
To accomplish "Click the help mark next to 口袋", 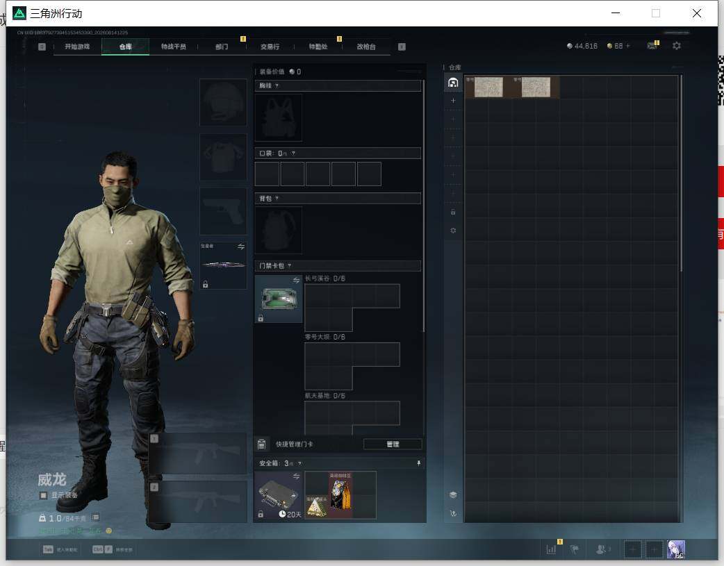I will click(293, 153).
